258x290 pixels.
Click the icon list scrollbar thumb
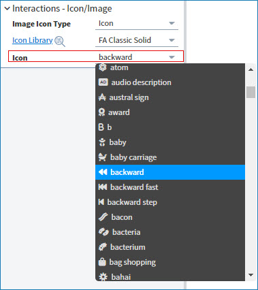(251, 92)
